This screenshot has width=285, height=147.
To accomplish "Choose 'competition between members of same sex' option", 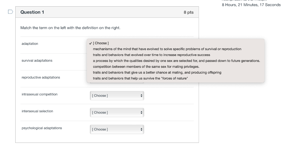I will [146, 67].
